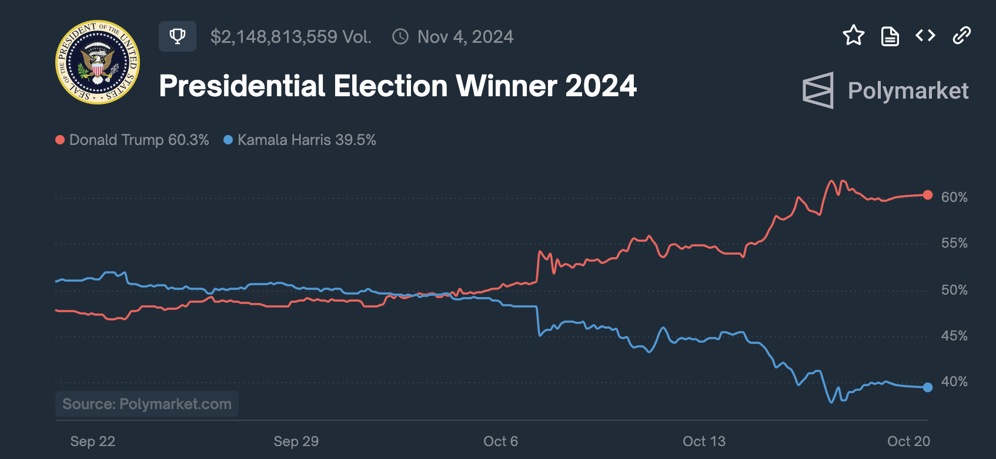Click the blue Kamala Harris legend dot
The height and width of the screenshot is (459, 996).
tap(228, 140)
